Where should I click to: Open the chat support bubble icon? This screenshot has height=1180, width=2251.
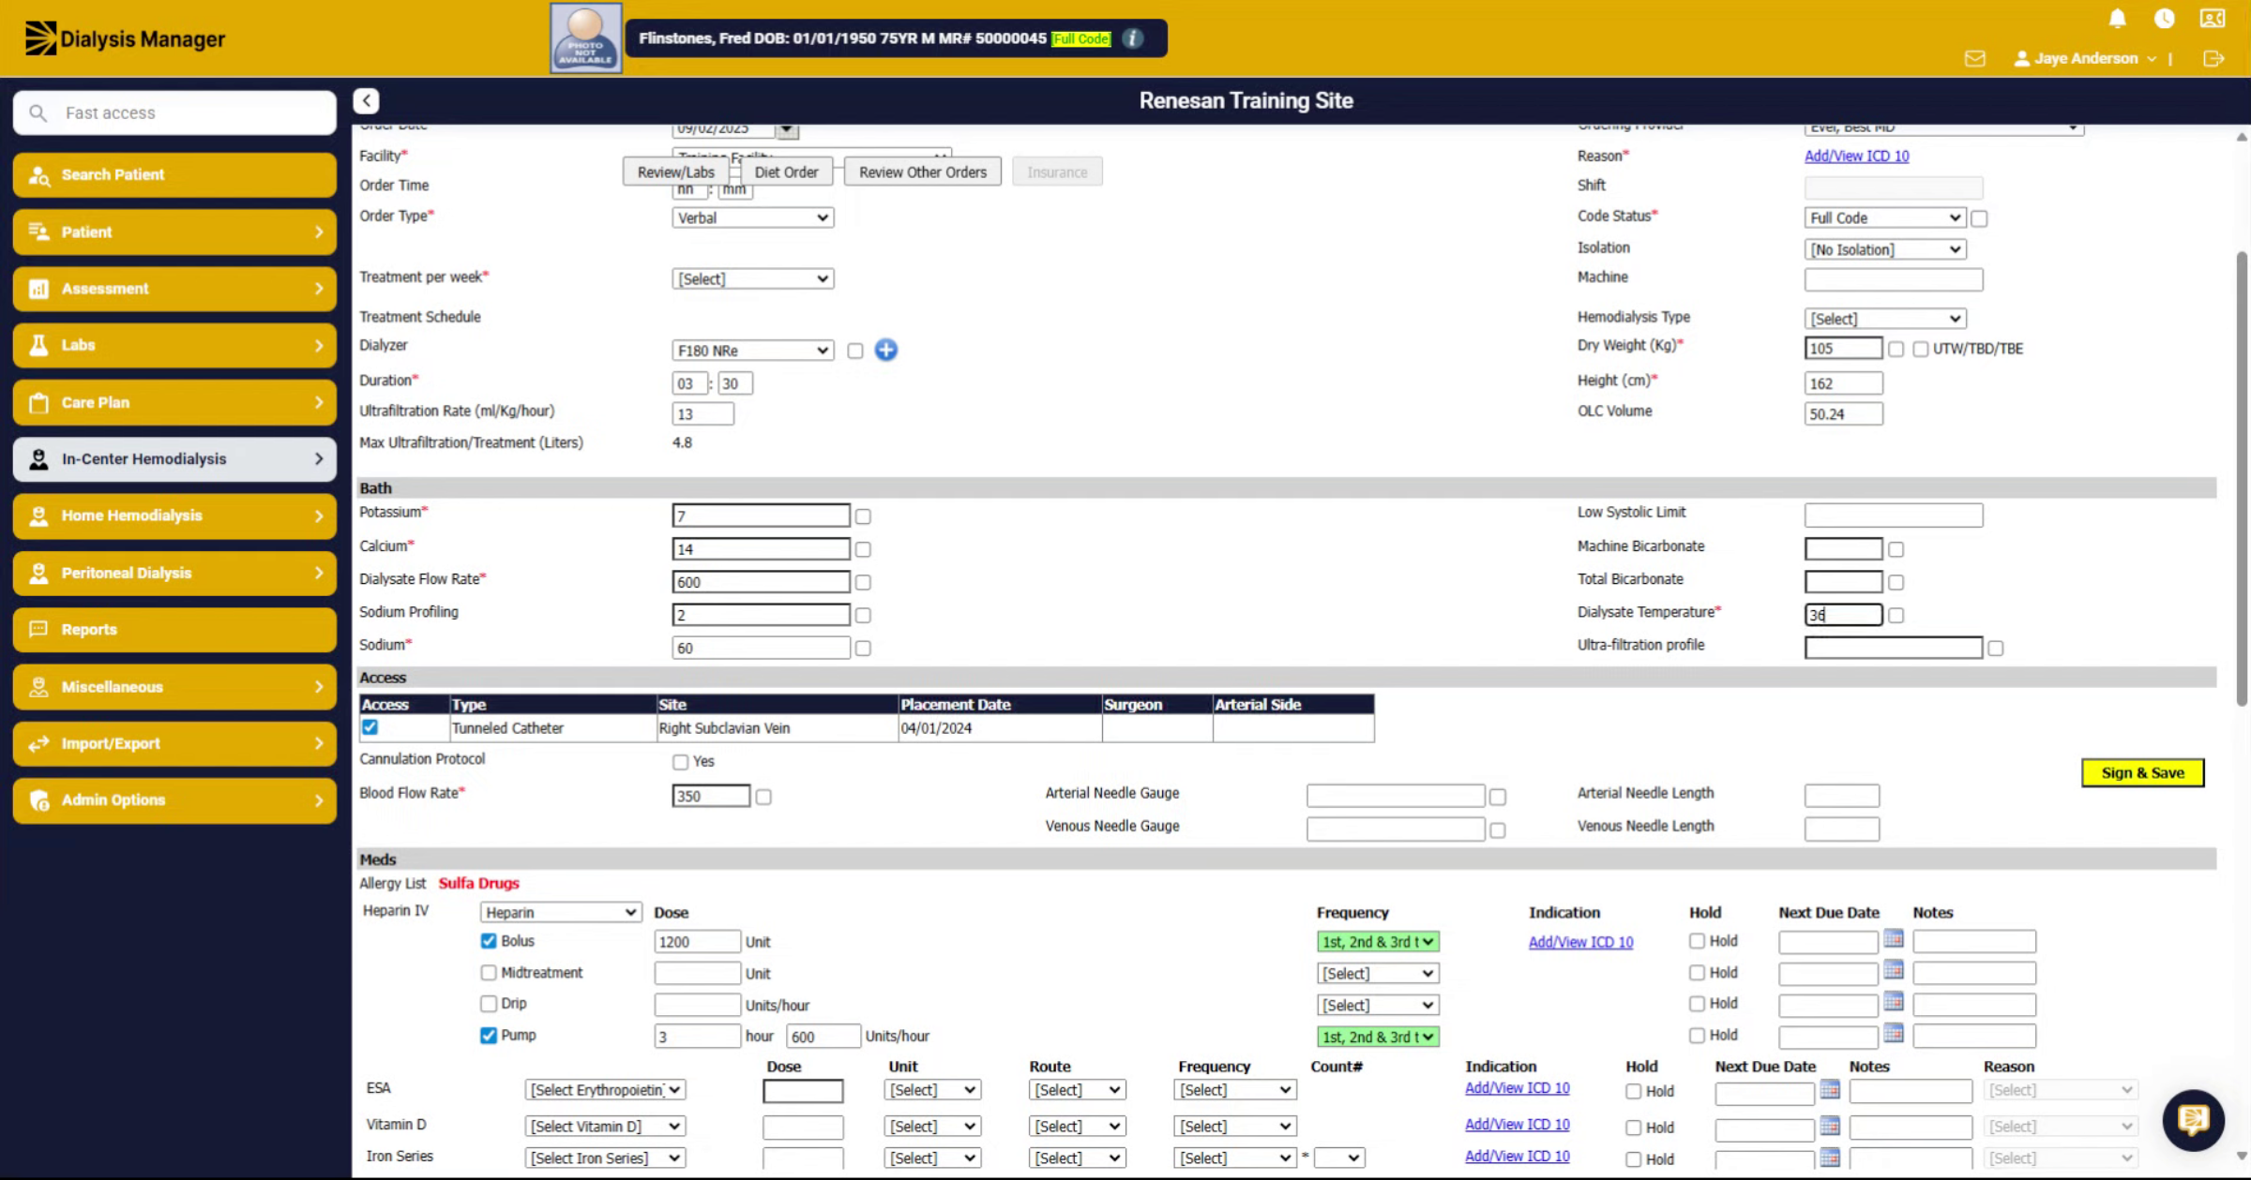tap(2193, 1119)
